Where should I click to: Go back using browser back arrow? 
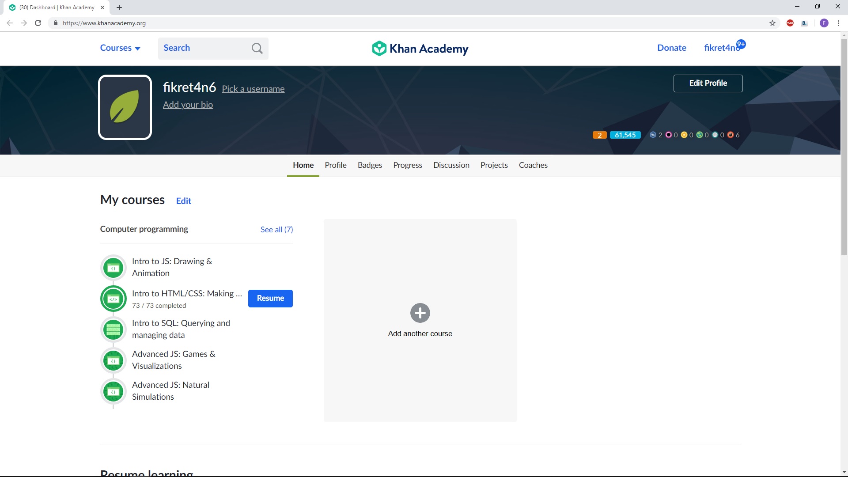[10, 23]
